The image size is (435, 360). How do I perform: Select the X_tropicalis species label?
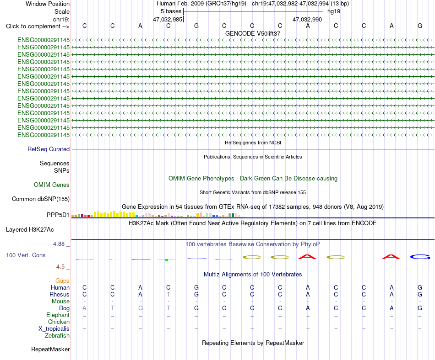coord(54,329)
